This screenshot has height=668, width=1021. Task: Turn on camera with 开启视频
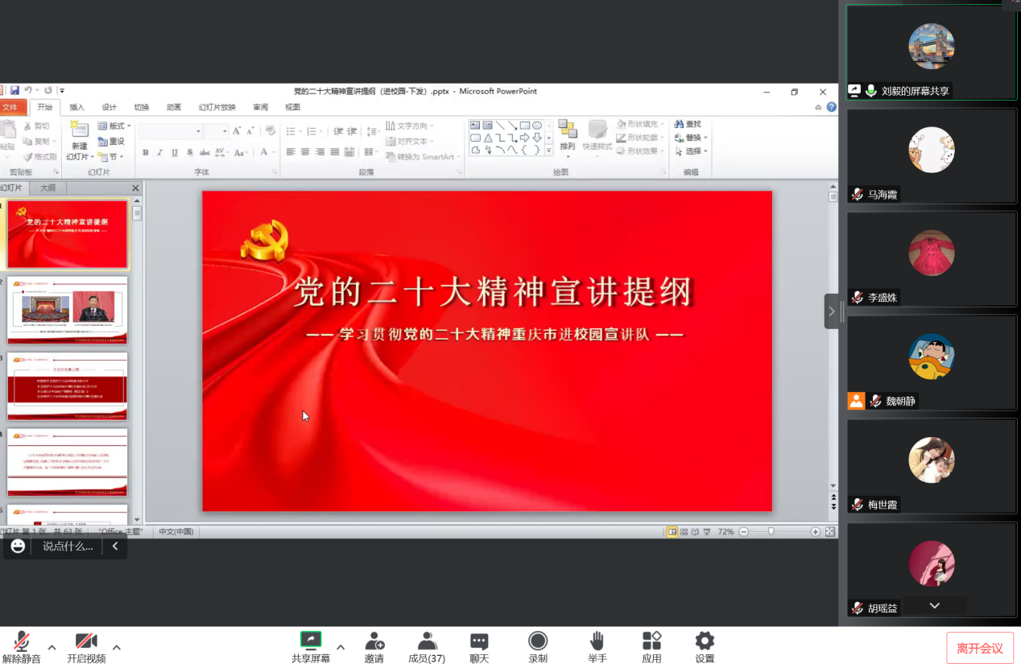point(86,647)
